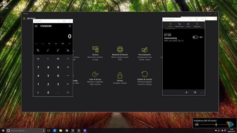
Task: Click the percent key in Calculator
Action: pyautogui.click(x=38, y=50)
